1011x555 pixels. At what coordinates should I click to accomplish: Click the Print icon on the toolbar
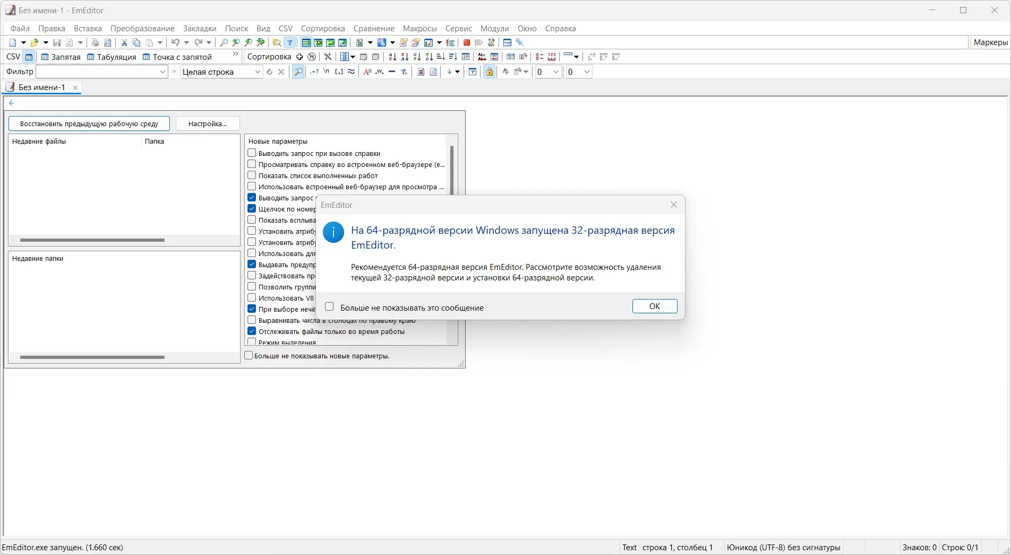[95, 42]
